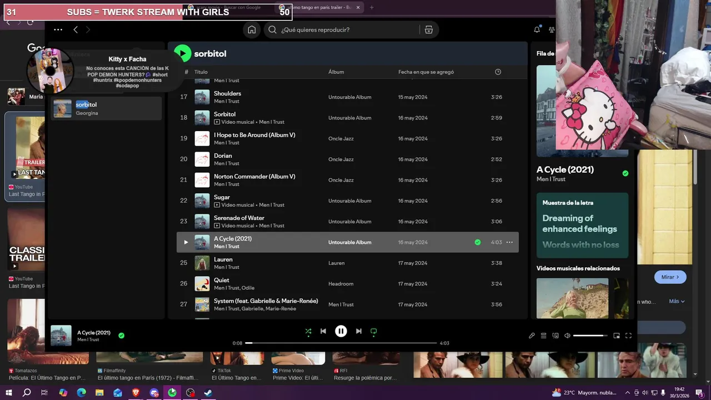Open lyrics microphone icon in player bar

tap(532, 336)
